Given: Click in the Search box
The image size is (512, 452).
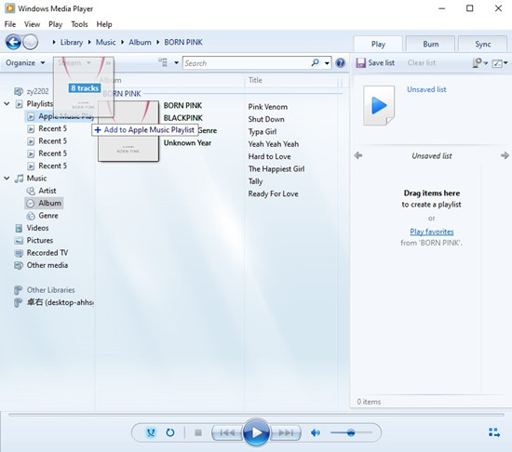Looking at the screenshot, I should [x=247, y=63].
